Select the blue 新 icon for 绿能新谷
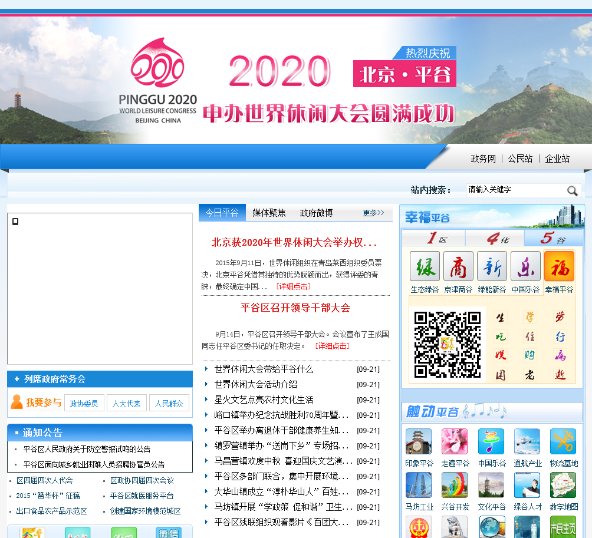 click(492, 266)
